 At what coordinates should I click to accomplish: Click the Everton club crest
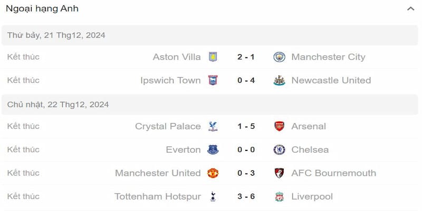coord(213,150)
